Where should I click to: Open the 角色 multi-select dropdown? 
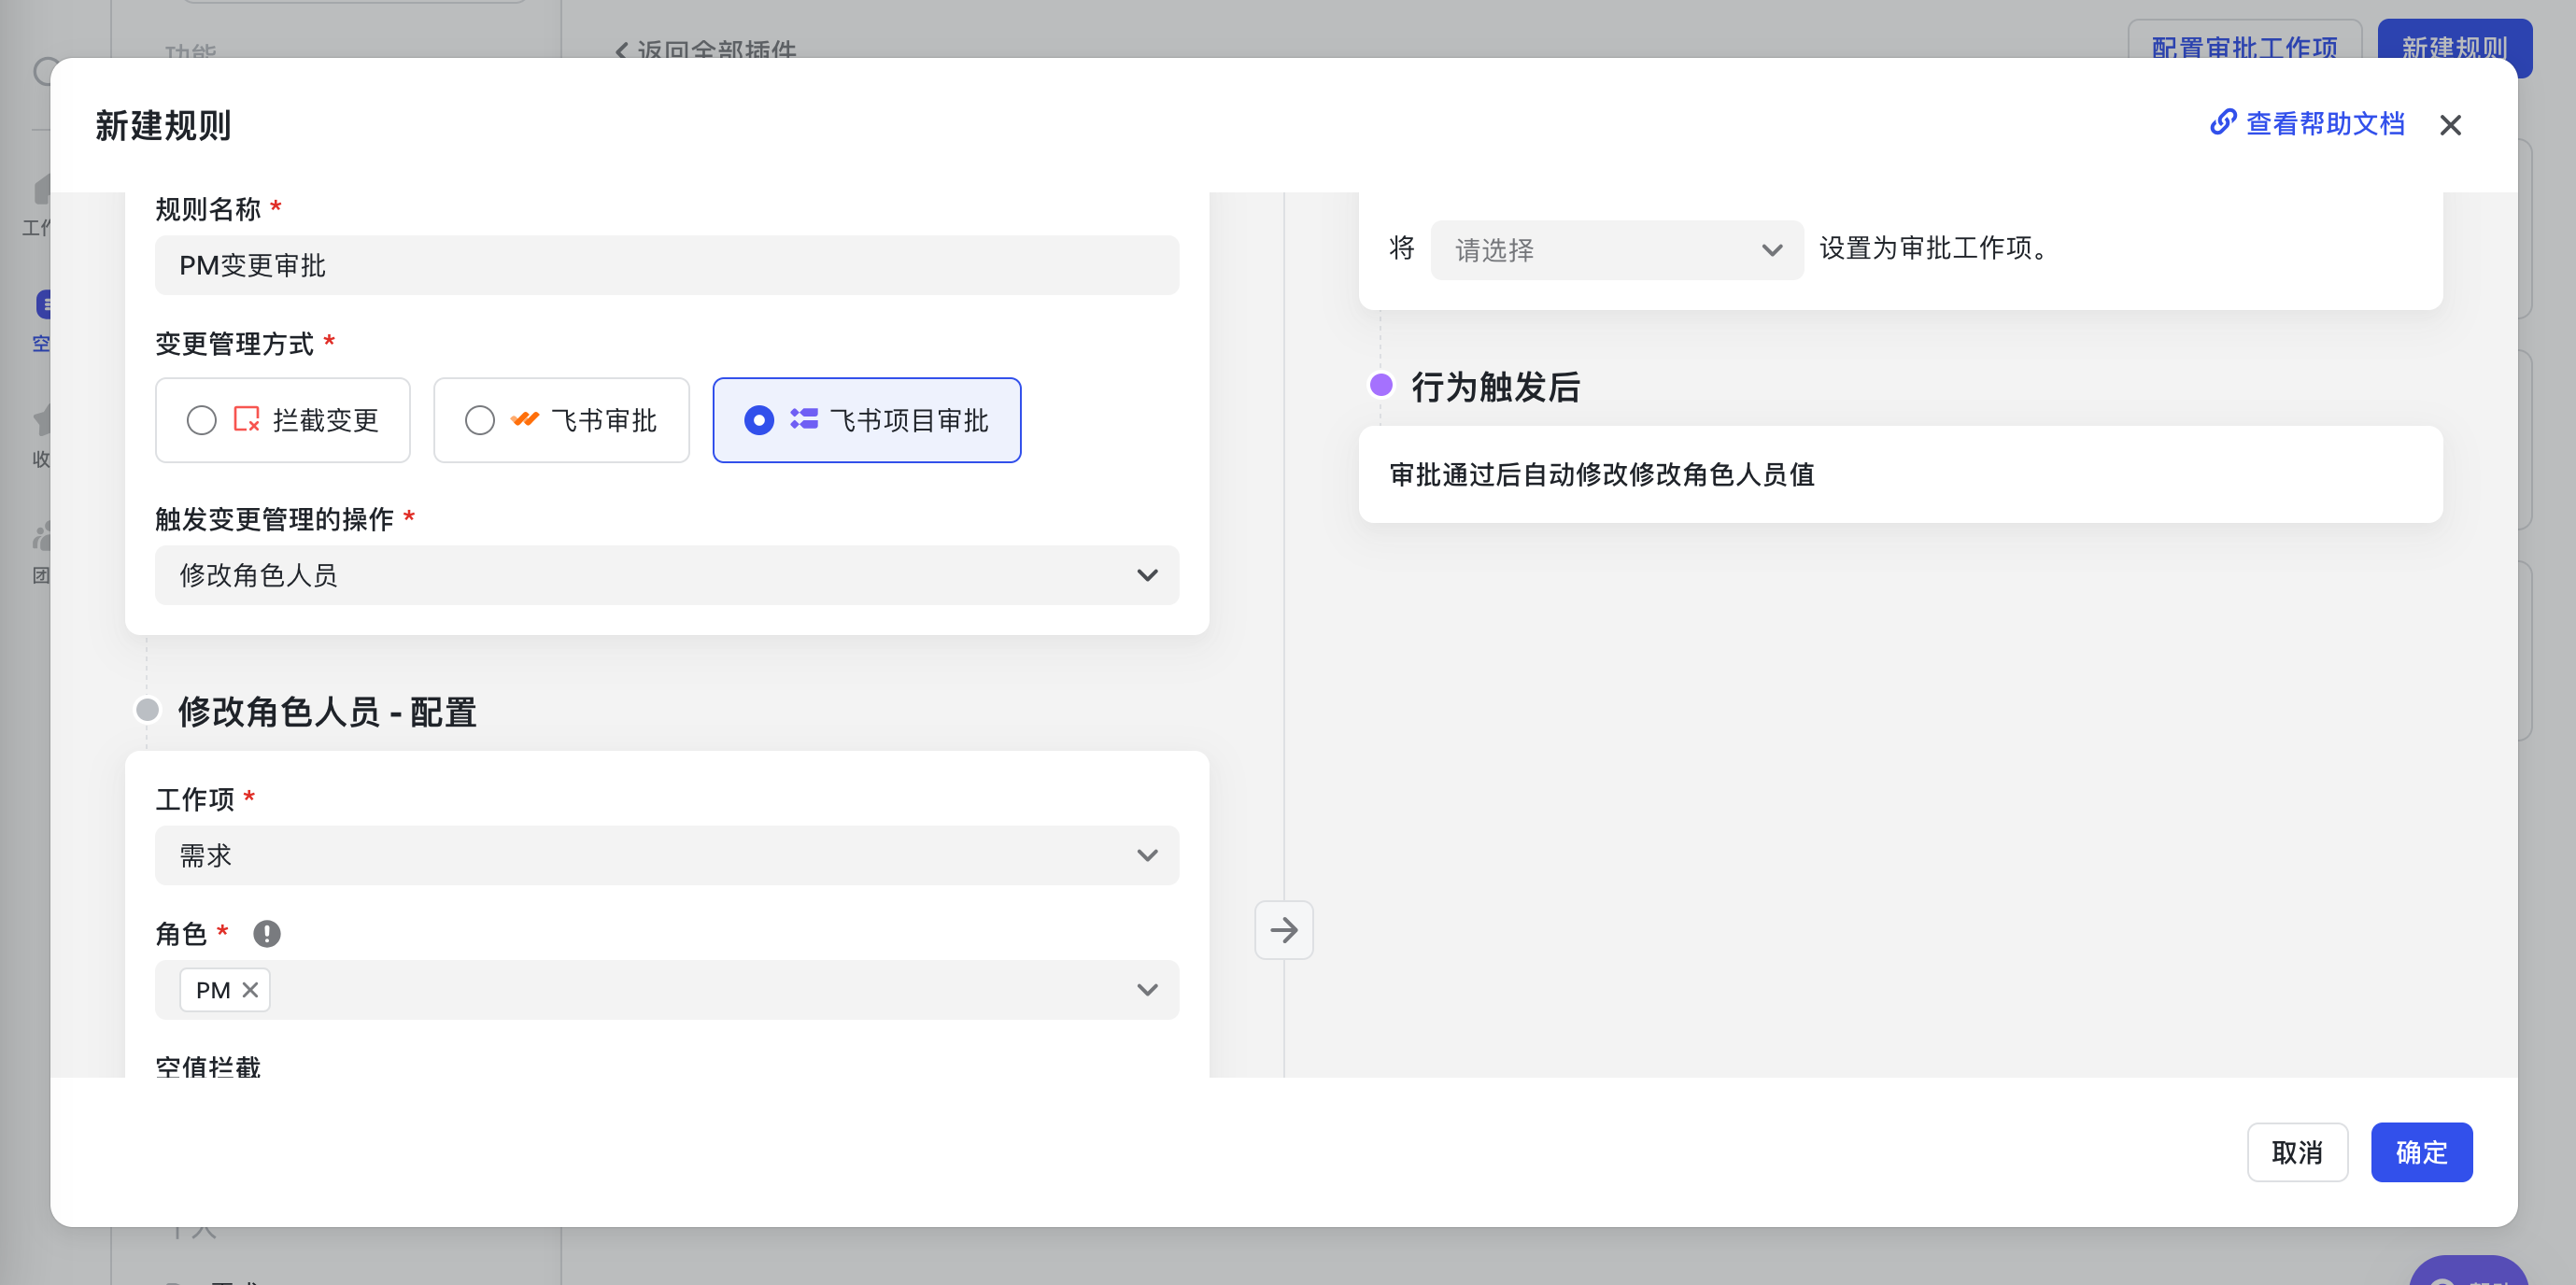(x=666, y=990)
